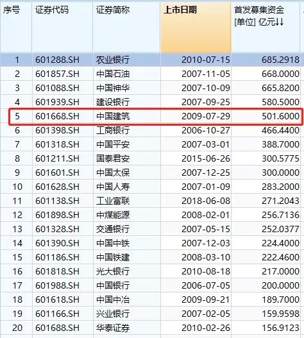The image size is (304, 338).
Task: Select the 中国中铁 name cell
Action: point(113,243)
